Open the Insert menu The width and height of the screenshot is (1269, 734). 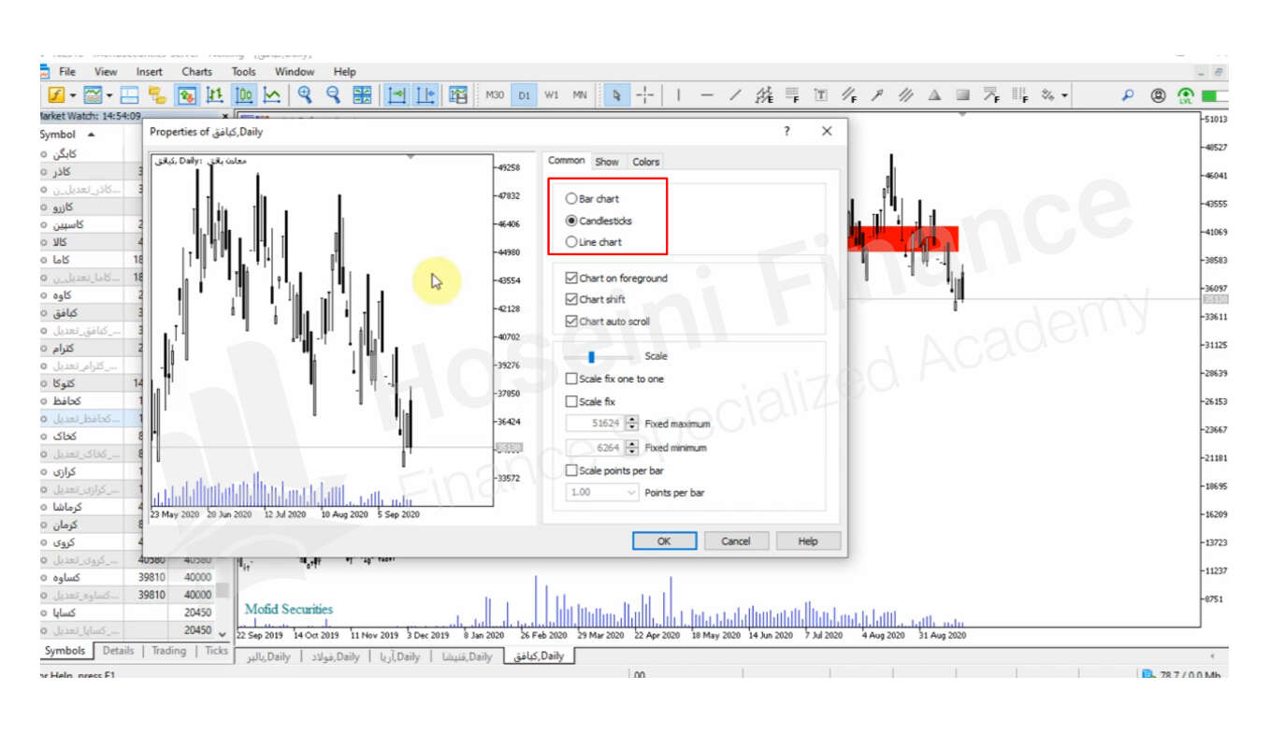coord(149,72)
